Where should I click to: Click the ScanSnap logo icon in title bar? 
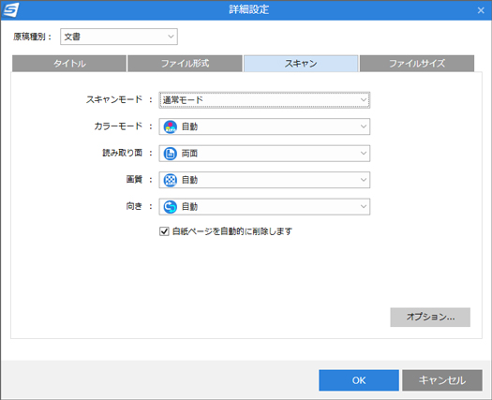tap(11, 9)
